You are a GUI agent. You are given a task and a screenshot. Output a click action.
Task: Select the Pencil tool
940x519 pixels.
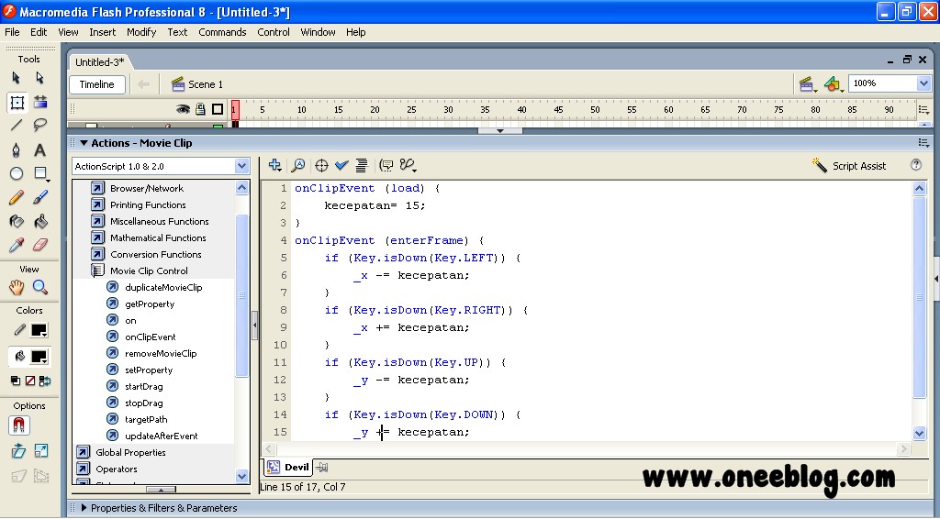17,197
